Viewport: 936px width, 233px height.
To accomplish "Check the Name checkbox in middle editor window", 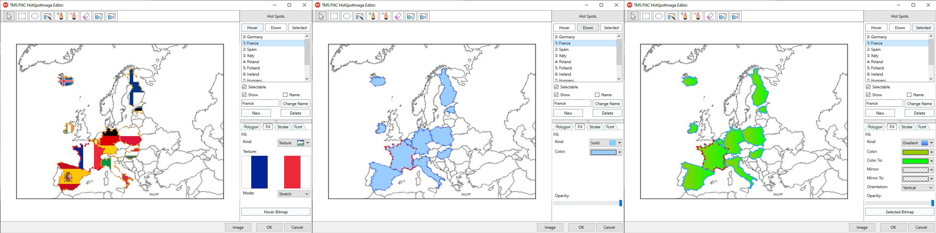I will point(597,95).
